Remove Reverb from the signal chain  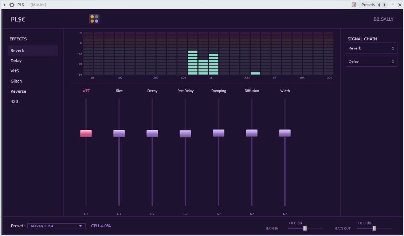point(393,48)
